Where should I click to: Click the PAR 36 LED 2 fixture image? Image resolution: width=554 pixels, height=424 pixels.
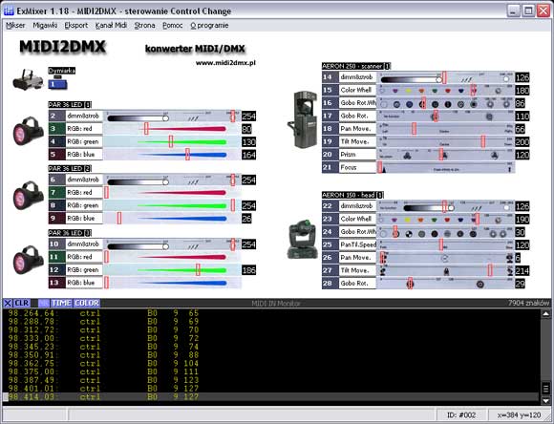[x=28, y=196]
